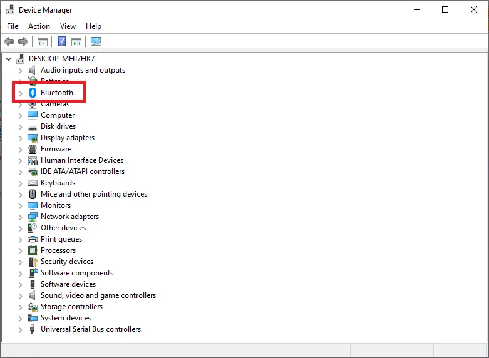Click the blue Help question-mark toolbar icon
Viewport: 489px width, 358px height.
[62, 41]
